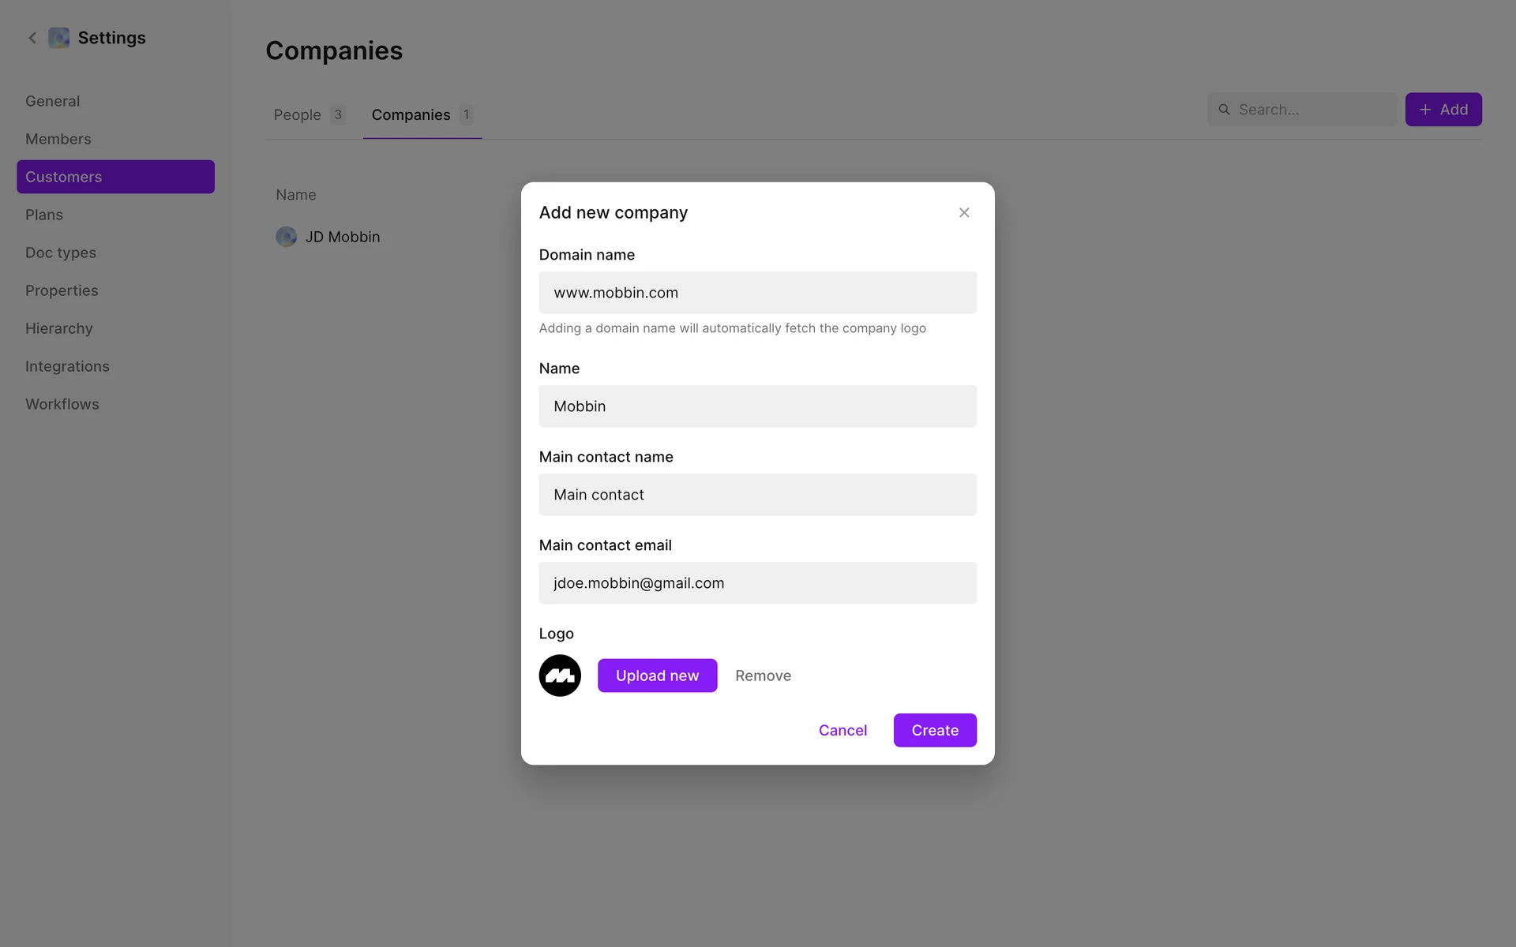
Task: Open Members settings section
Action: (58, 139)
